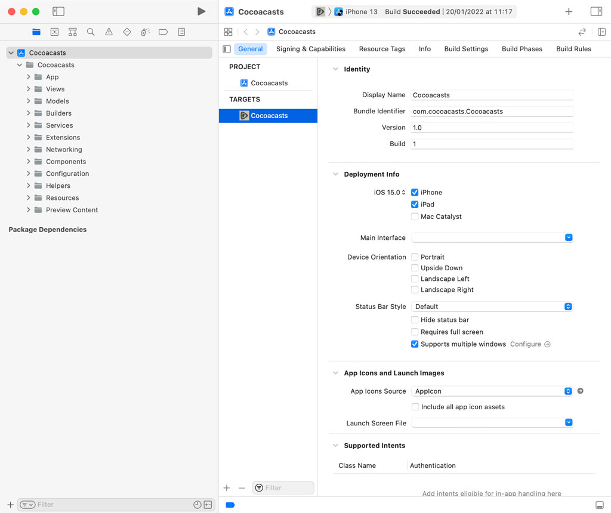
Task: Collapse the Supported Intents section
Action: point(335,446)
